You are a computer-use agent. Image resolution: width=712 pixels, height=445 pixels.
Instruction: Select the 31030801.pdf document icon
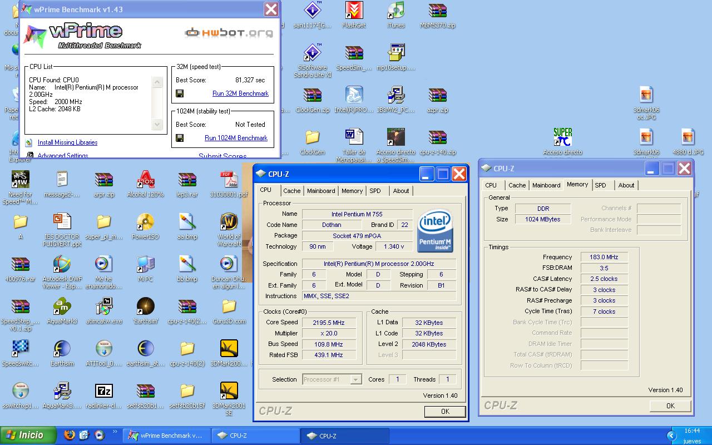pos(229,185)
